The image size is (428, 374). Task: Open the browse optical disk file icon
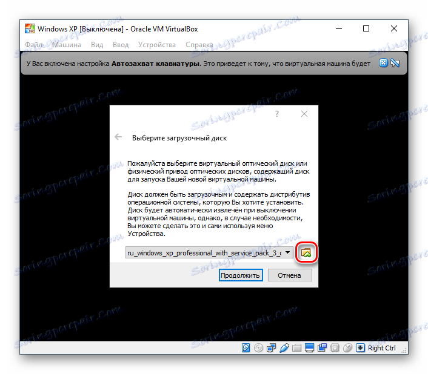tap(306, 253)
